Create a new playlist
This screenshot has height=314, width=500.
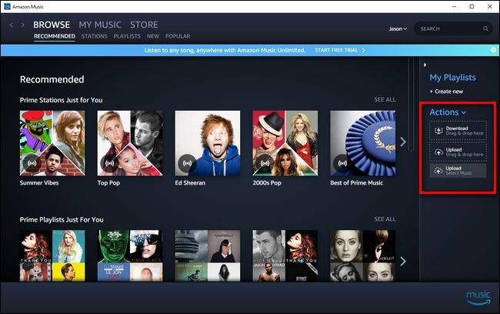[446, 92]
